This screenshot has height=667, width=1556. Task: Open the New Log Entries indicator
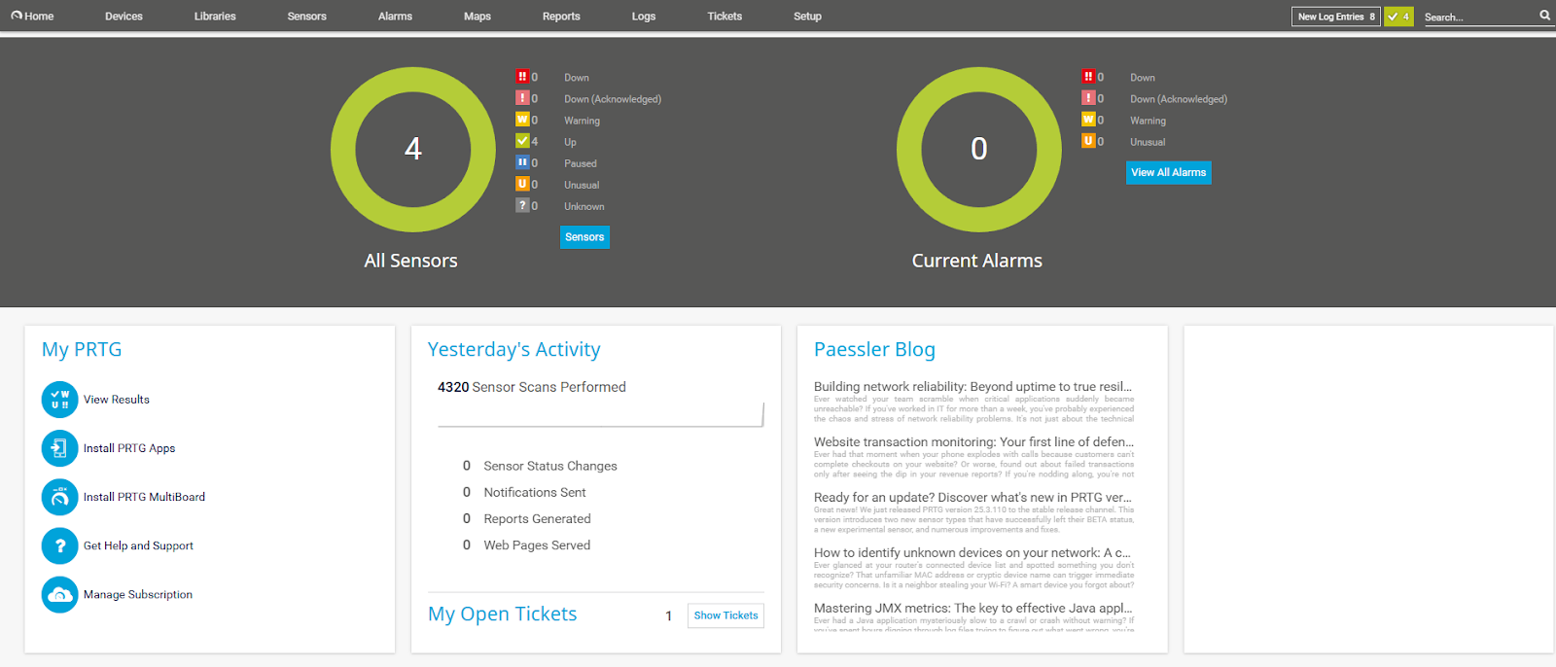[x=1335, y=17]
